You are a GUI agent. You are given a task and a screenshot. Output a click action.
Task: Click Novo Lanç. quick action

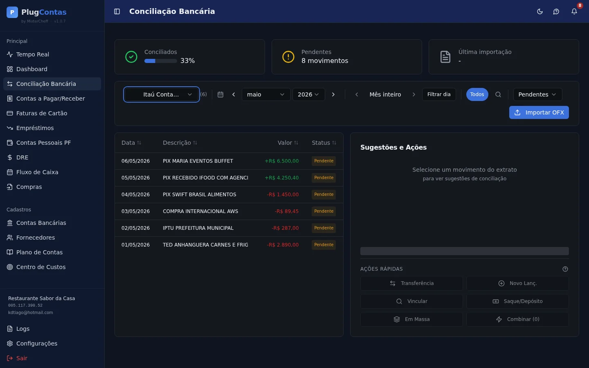[x=517, y=283]
